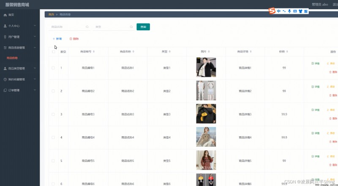Sort by the 商品详情 column arrows
Viewport: 338px width, 186px height.
tap(251, 51)
